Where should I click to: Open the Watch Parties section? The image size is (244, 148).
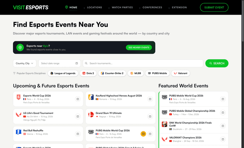coord(122,7)
